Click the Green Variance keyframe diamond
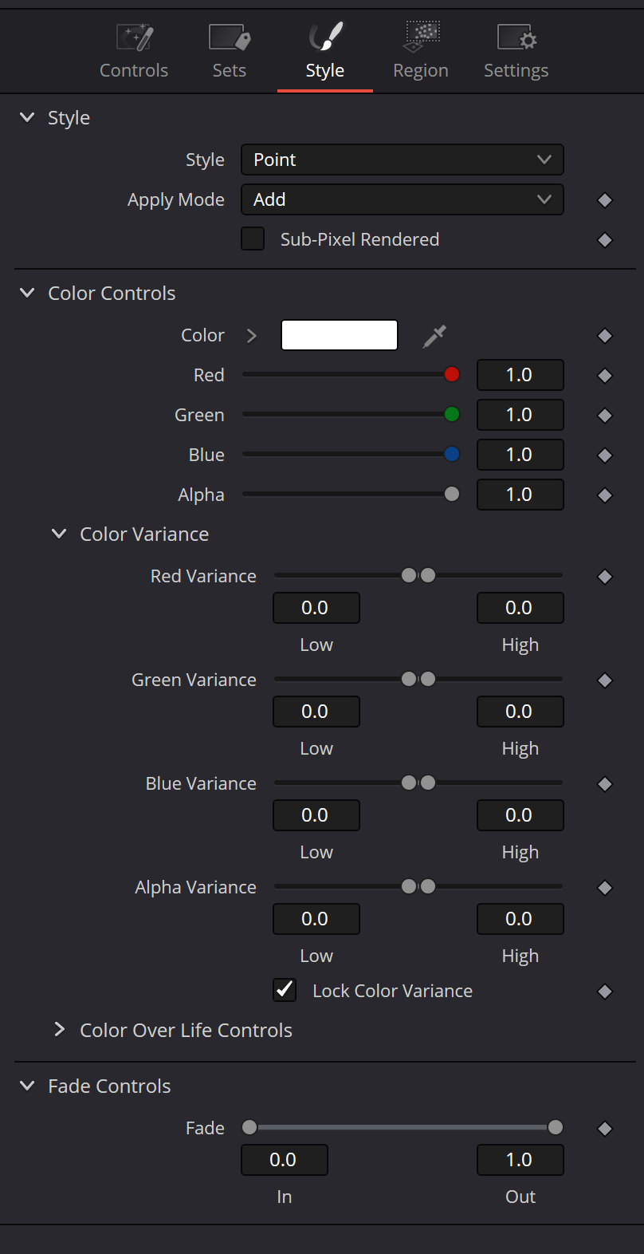644x1254 pixels. pos(605,680)
